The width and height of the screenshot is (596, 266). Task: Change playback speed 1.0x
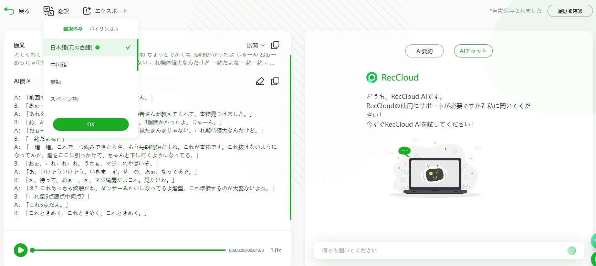point(275,250)
